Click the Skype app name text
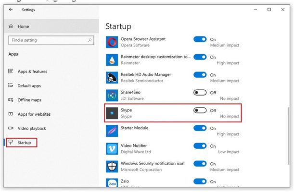Viewport: 294px width, 192px height. click(126, 110)
